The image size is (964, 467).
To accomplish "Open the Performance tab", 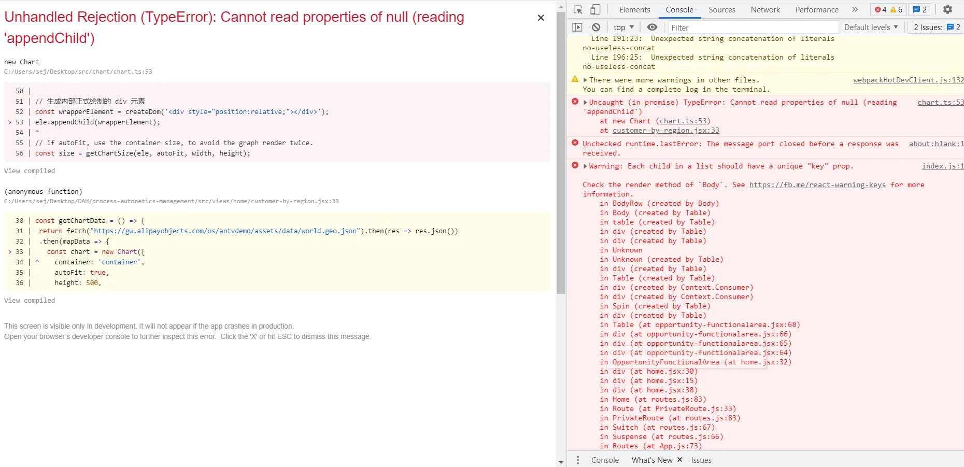I will point(817,9).
